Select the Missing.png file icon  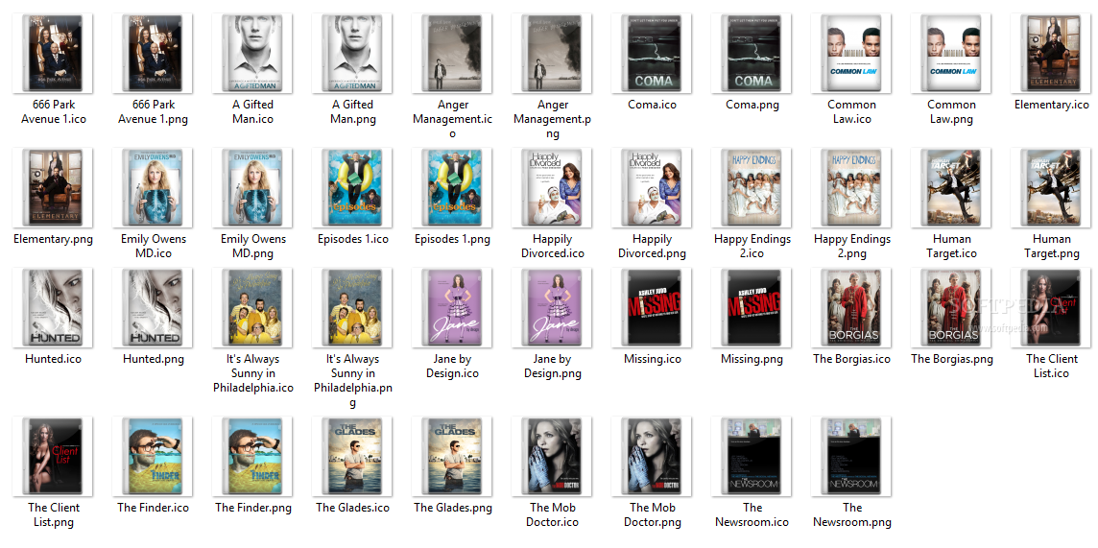click(x=752, y=308)
